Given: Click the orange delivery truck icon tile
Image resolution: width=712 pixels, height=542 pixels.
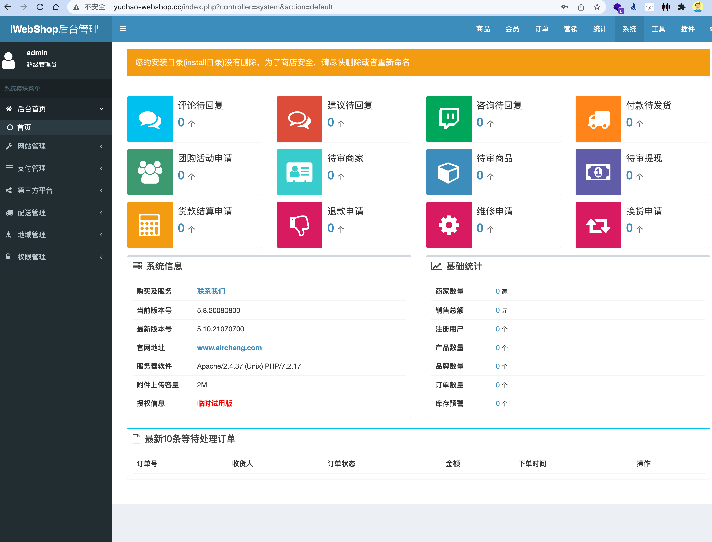Looking at the screenshot, I should [598, 119].
